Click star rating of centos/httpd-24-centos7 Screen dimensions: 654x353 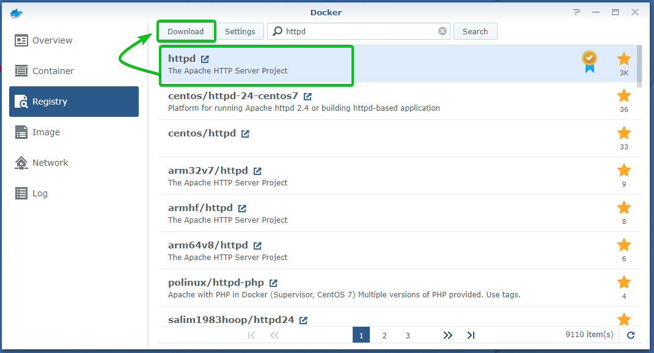[x=624, y=95]
